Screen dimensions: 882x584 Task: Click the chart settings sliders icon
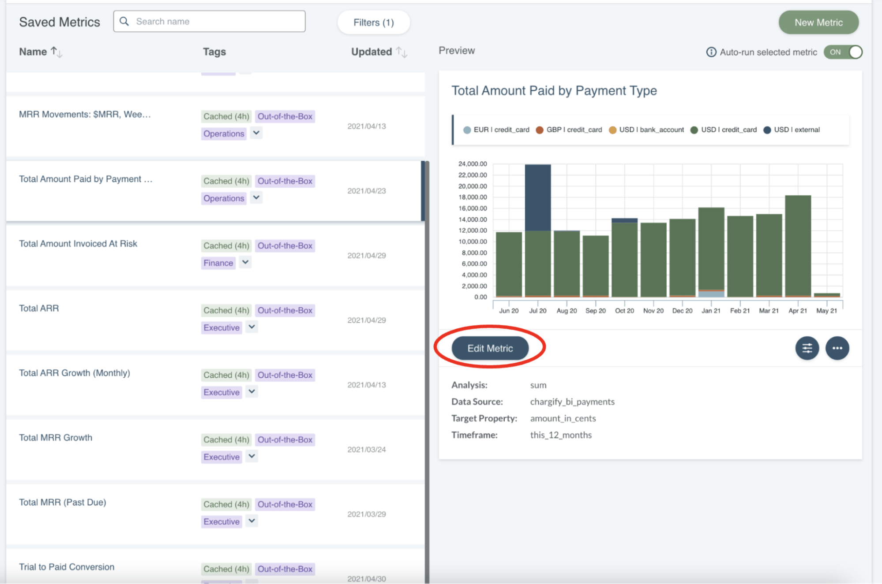[x=807, y=348]
